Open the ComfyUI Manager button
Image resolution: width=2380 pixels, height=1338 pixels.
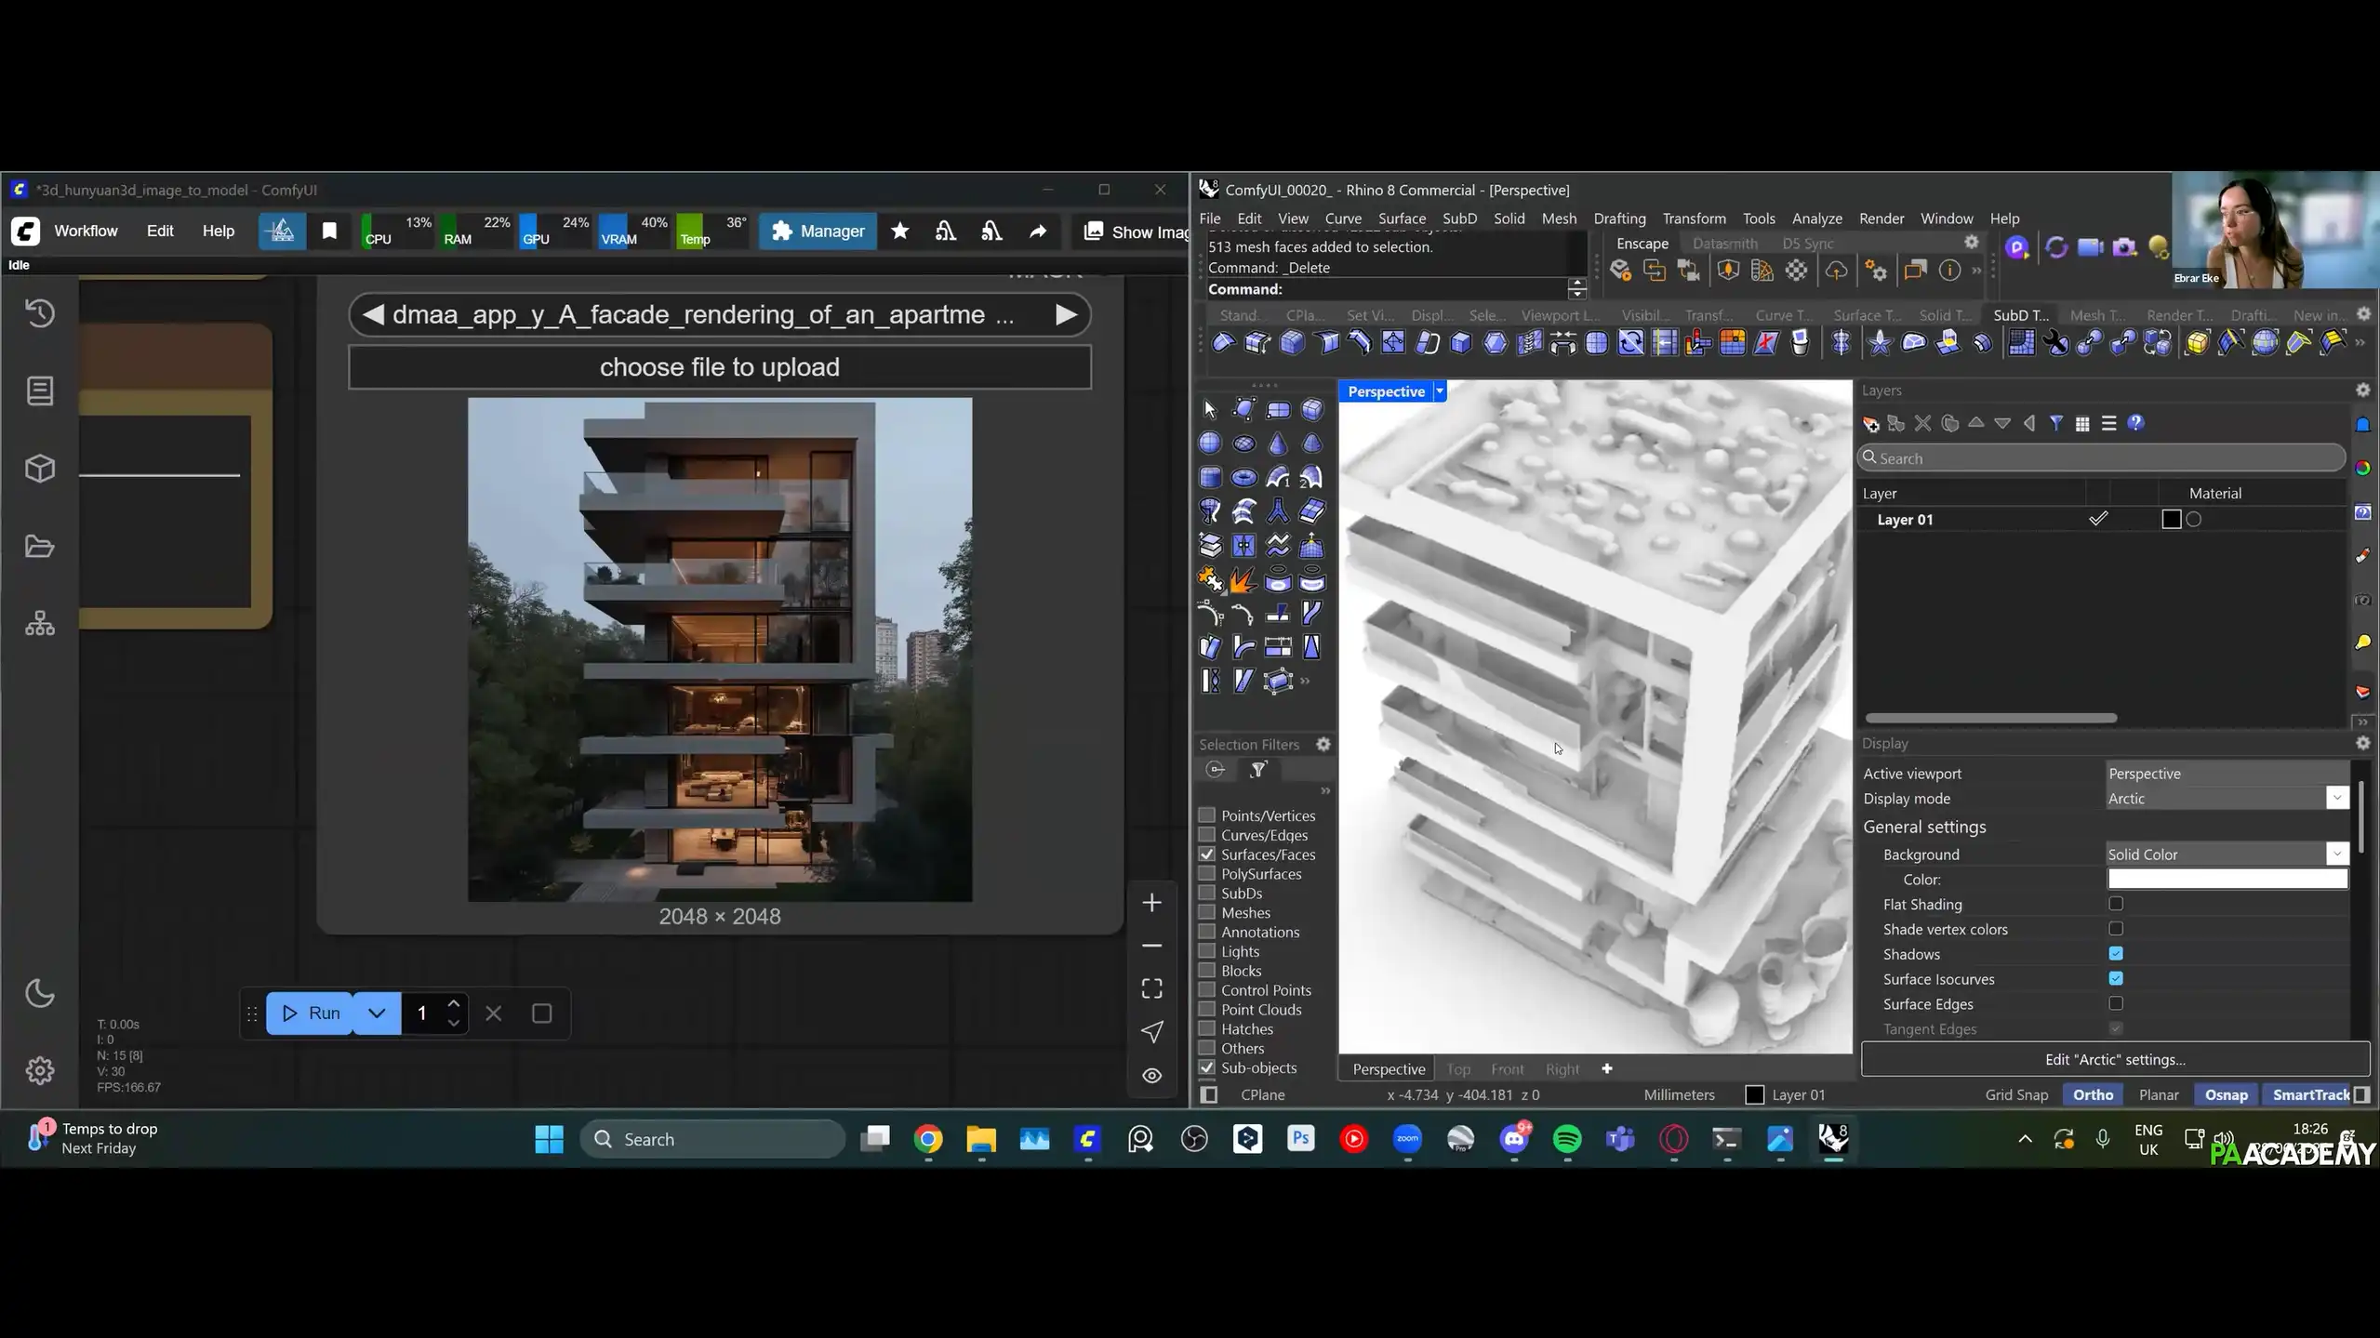[818, 232]
